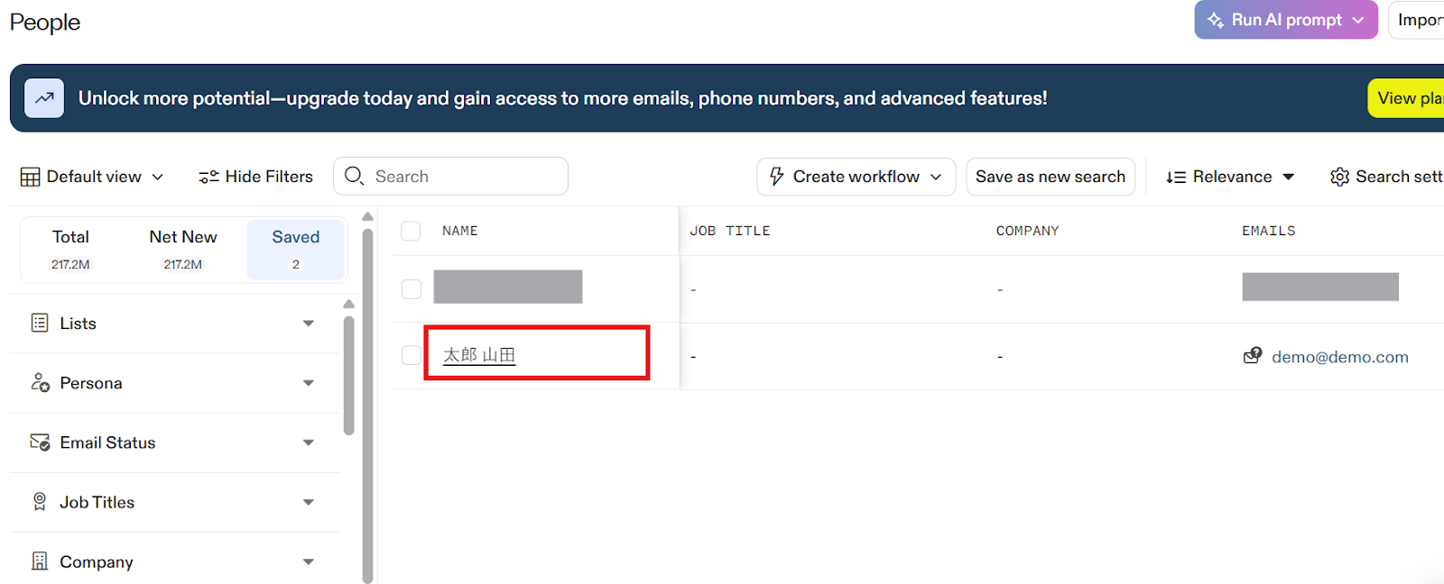The height and width of the screenshot is (584, 1444).
Task: Click the Email Status envelope icon
Action: coord(40,442)
